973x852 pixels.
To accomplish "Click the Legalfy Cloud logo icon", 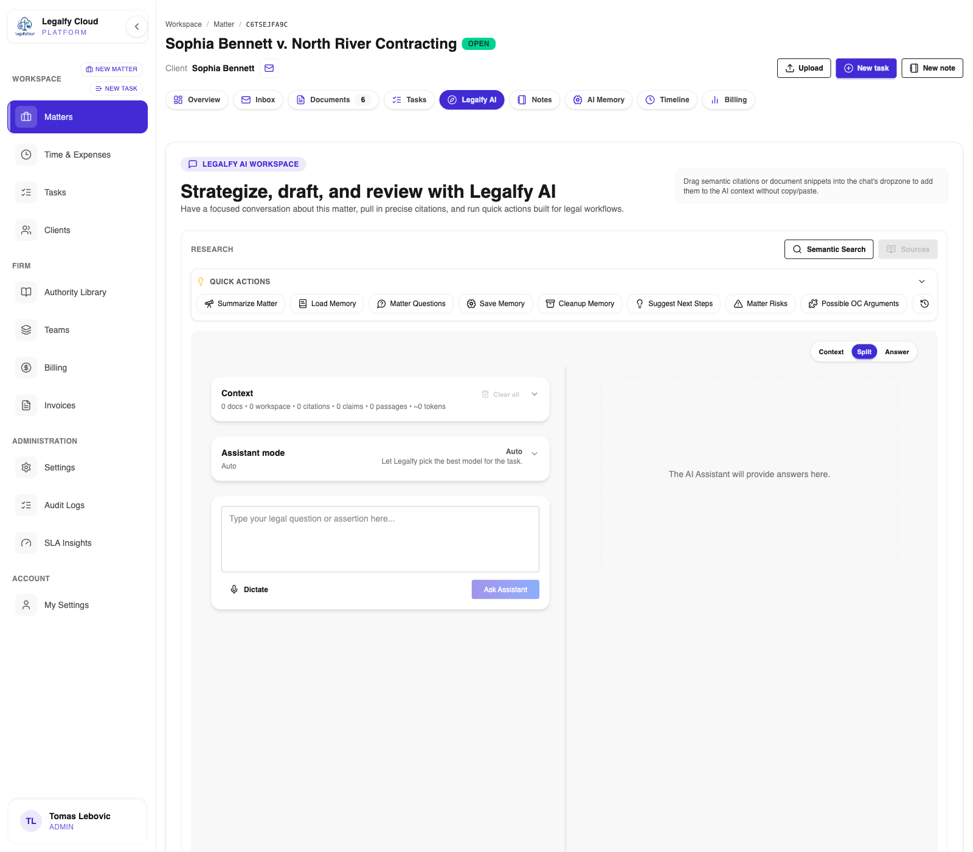I will tap(25, 26).
